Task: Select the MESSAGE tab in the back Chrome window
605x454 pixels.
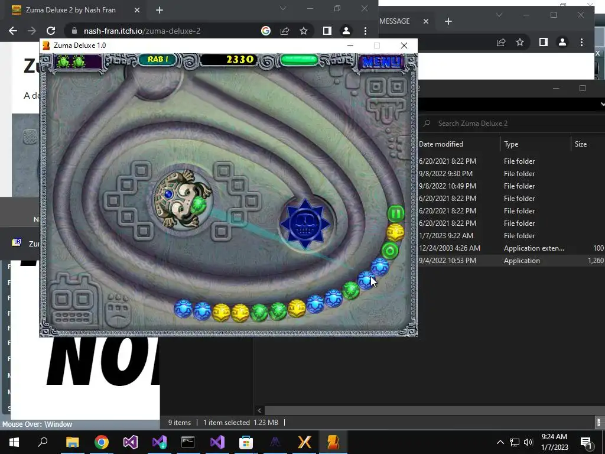Action: [x=394, y=21]
